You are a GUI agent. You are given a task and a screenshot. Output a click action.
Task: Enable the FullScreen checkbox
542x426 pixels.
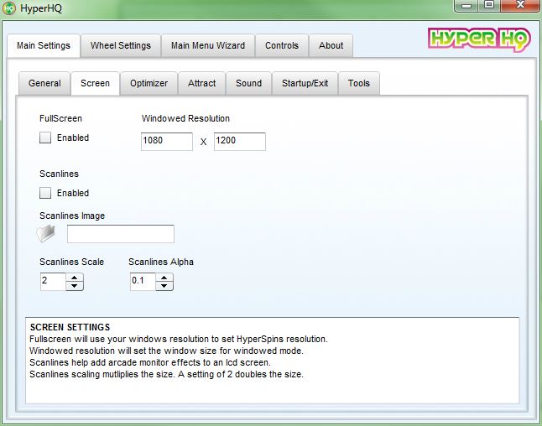[45, 138]
